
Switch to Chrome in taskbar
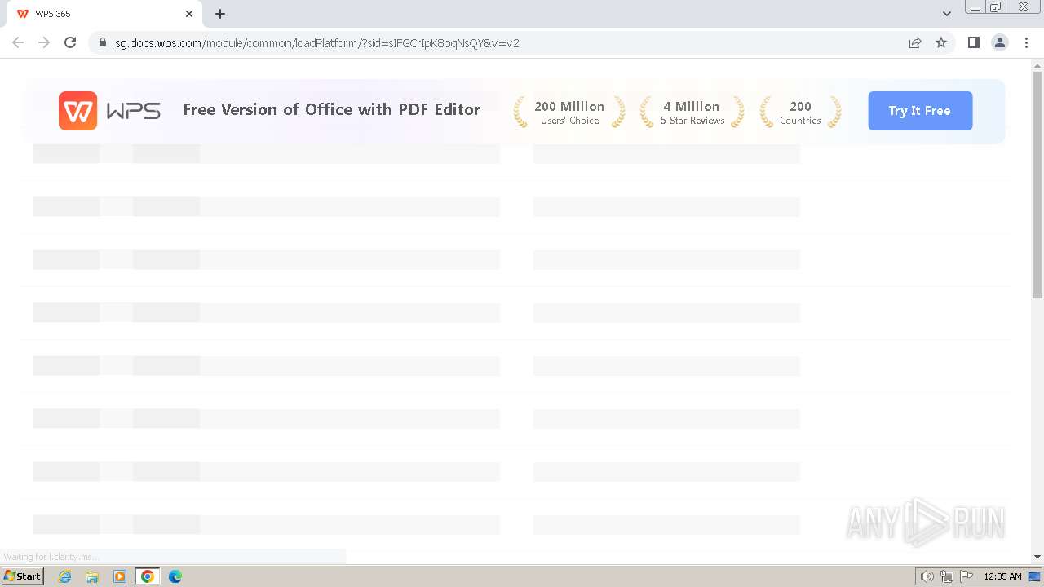pyautogui.click(x=148, y=576)
